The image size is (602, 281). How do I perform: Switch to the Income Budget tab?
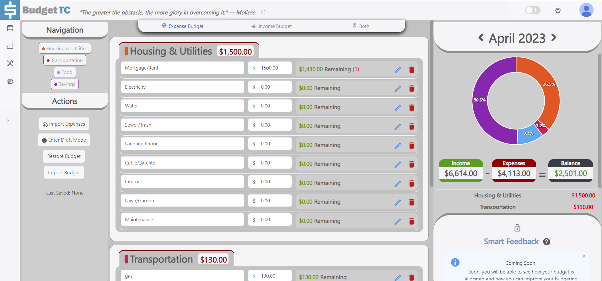[x=271, y=26]
